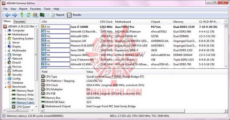The height and width of the screenshot is (120, 230).
Task: Open the Help menu
Action: click(x=56, y=9)
